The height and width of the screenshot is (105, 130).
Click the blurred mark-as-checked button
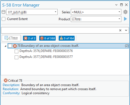[11, 38]
